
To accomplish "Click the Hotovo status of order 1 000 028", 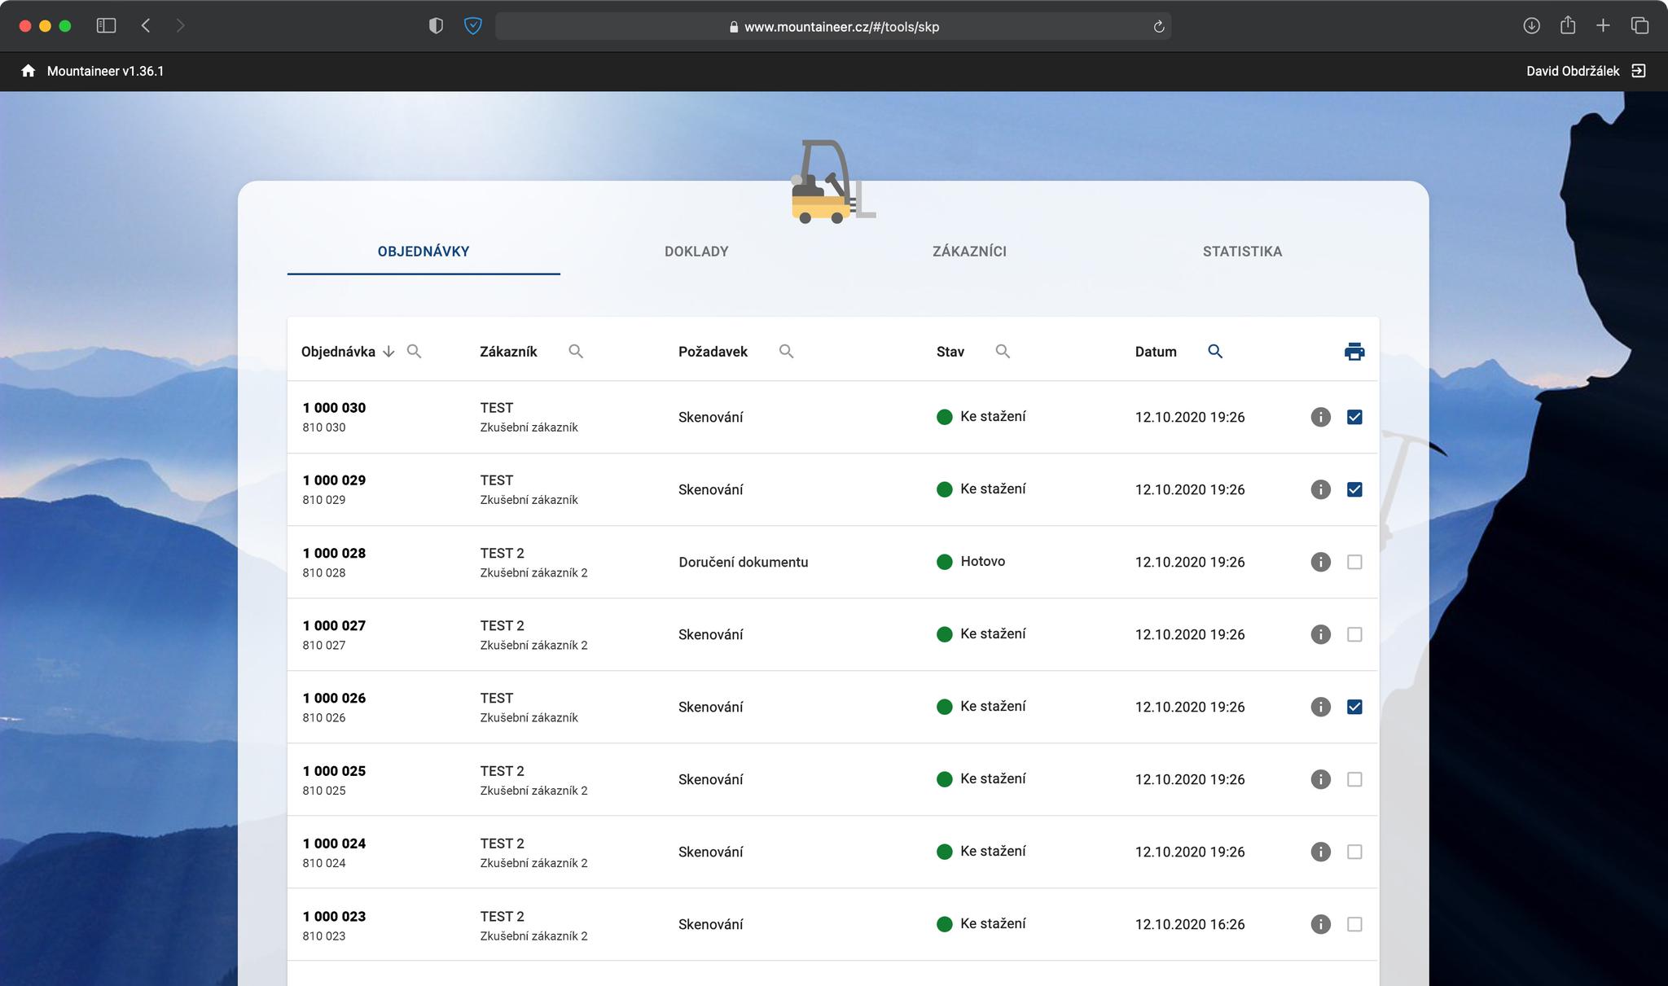I will 982,561.
